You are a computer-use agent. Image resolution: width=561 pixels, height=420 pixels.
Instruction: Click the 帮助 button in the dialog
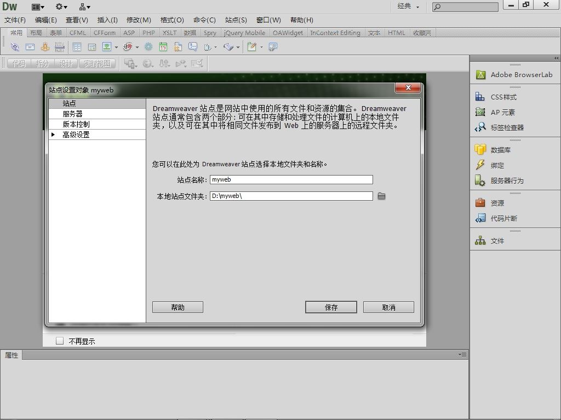(178, 307)
